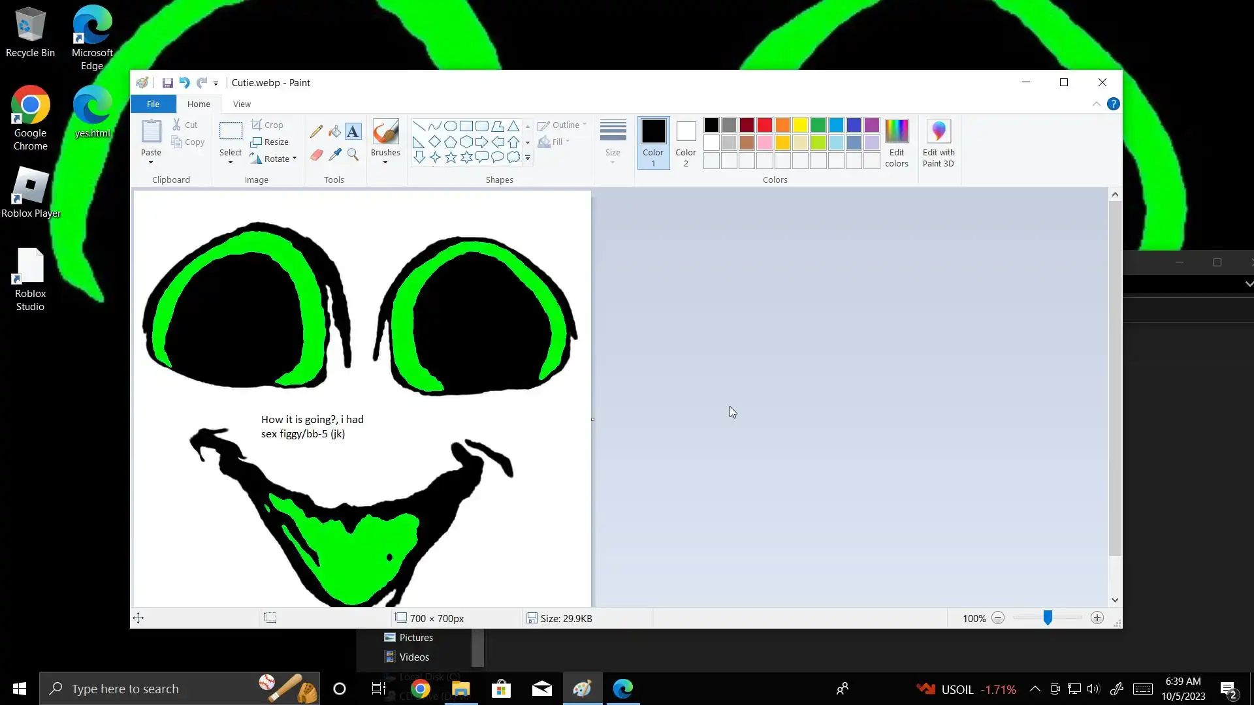This screenshot has width=1254, height=705.
Task: Expand the Brushes dropdown
Action: [385, 162]
